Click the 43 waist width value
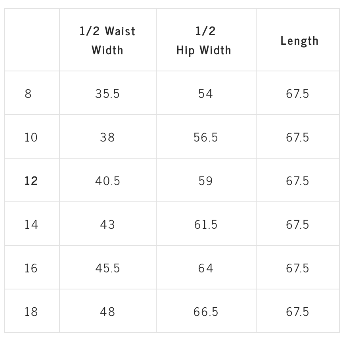This screenshot has width=345, height=341. tap(107, 224)
